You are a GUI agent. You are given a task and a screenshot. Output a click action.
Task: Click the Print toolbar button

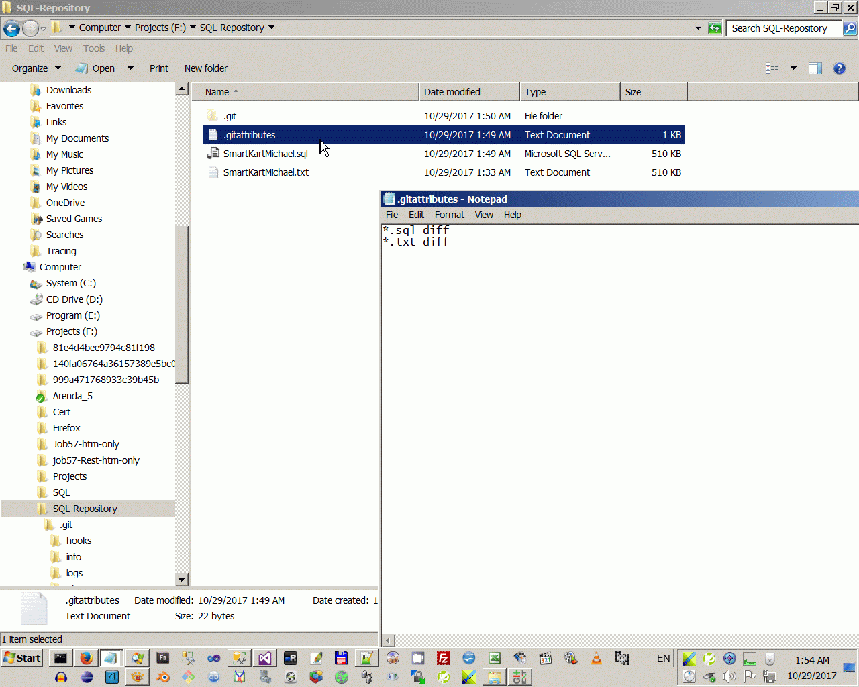[x=159, y=68]
